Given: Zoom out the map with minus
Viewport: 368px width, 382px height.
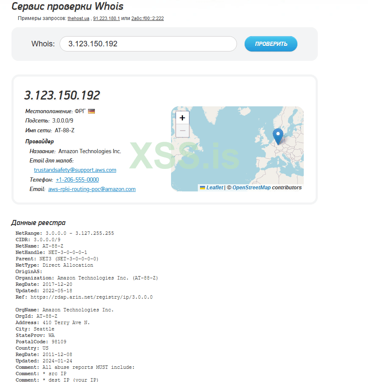Looking at the screenshot, I should tap(182, 131).
